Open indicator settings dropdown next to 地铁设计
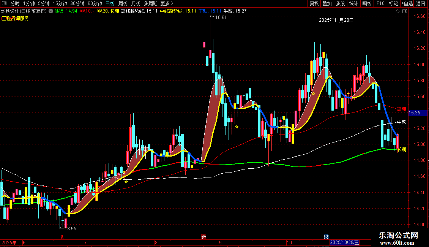This screenshot has height=247, width=429. pos(51,11)
